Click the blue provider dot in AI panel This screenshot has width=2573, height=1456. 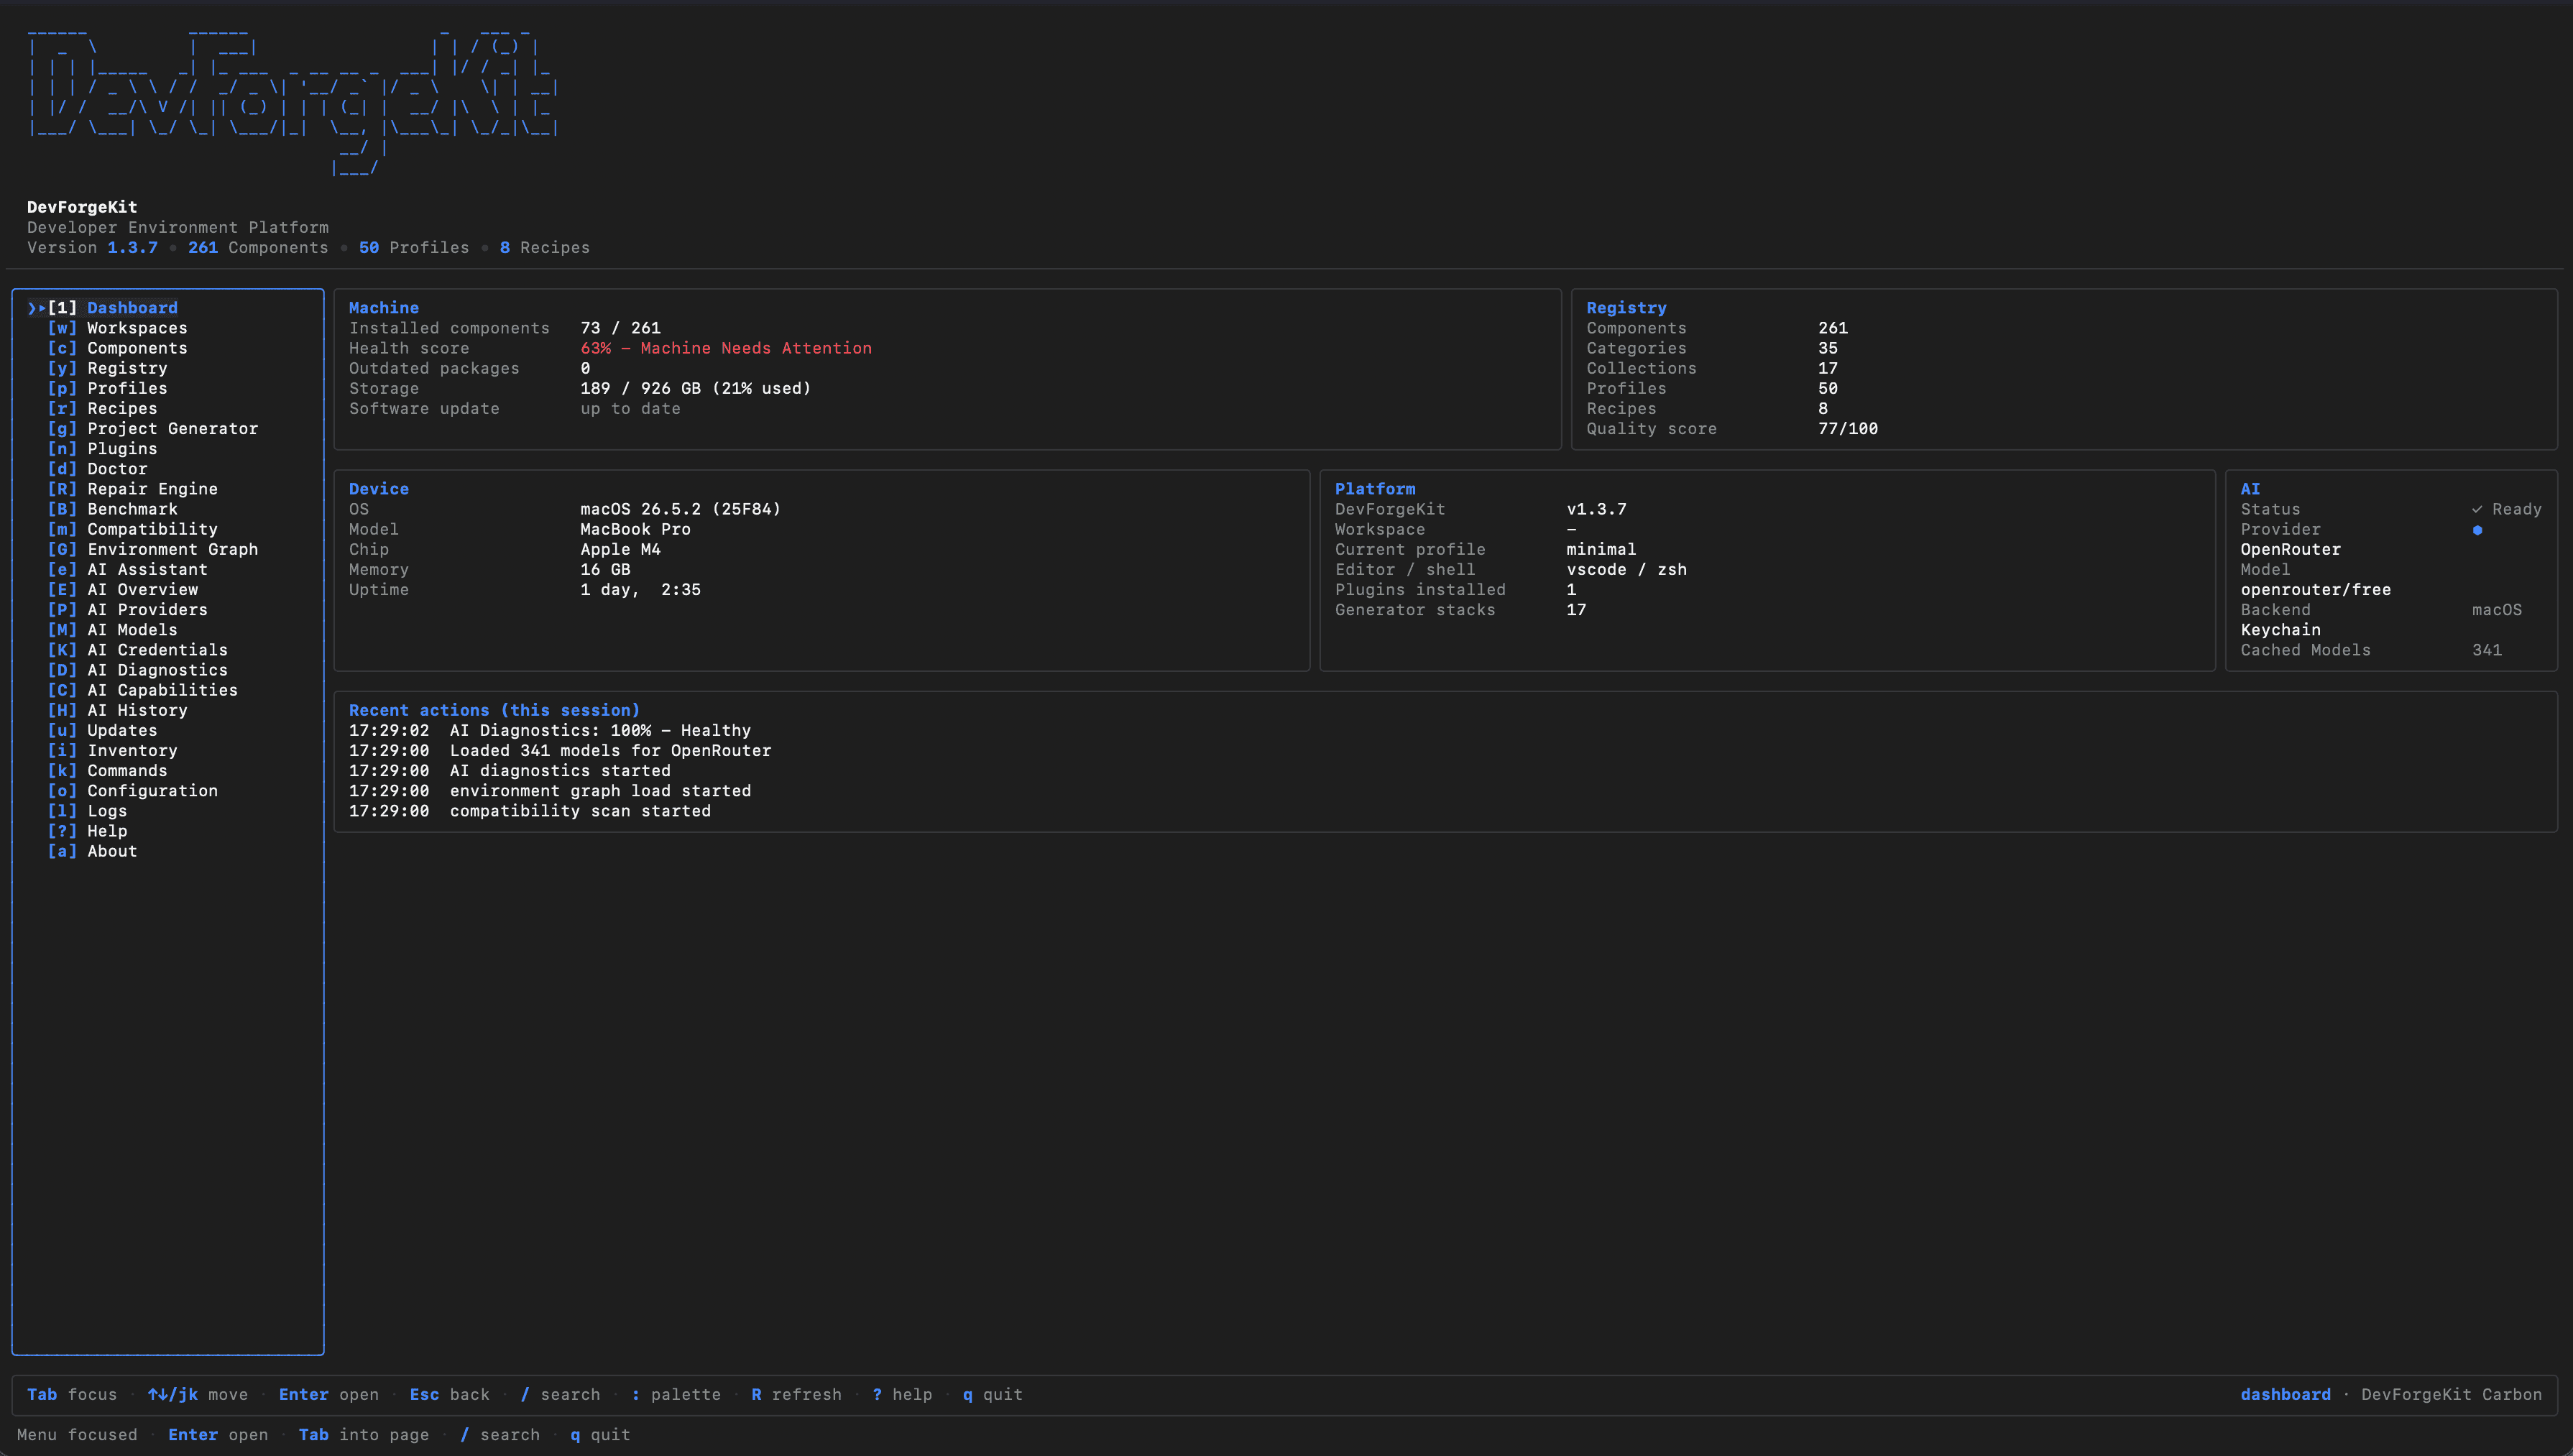pyautogui.click(x=2477, y=530)
